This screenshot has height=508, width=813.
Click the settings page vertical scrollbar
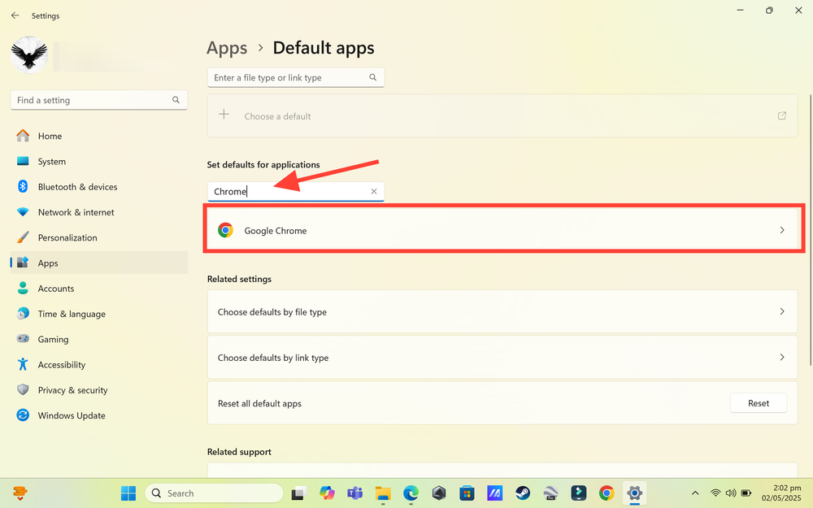click(811, 231)
